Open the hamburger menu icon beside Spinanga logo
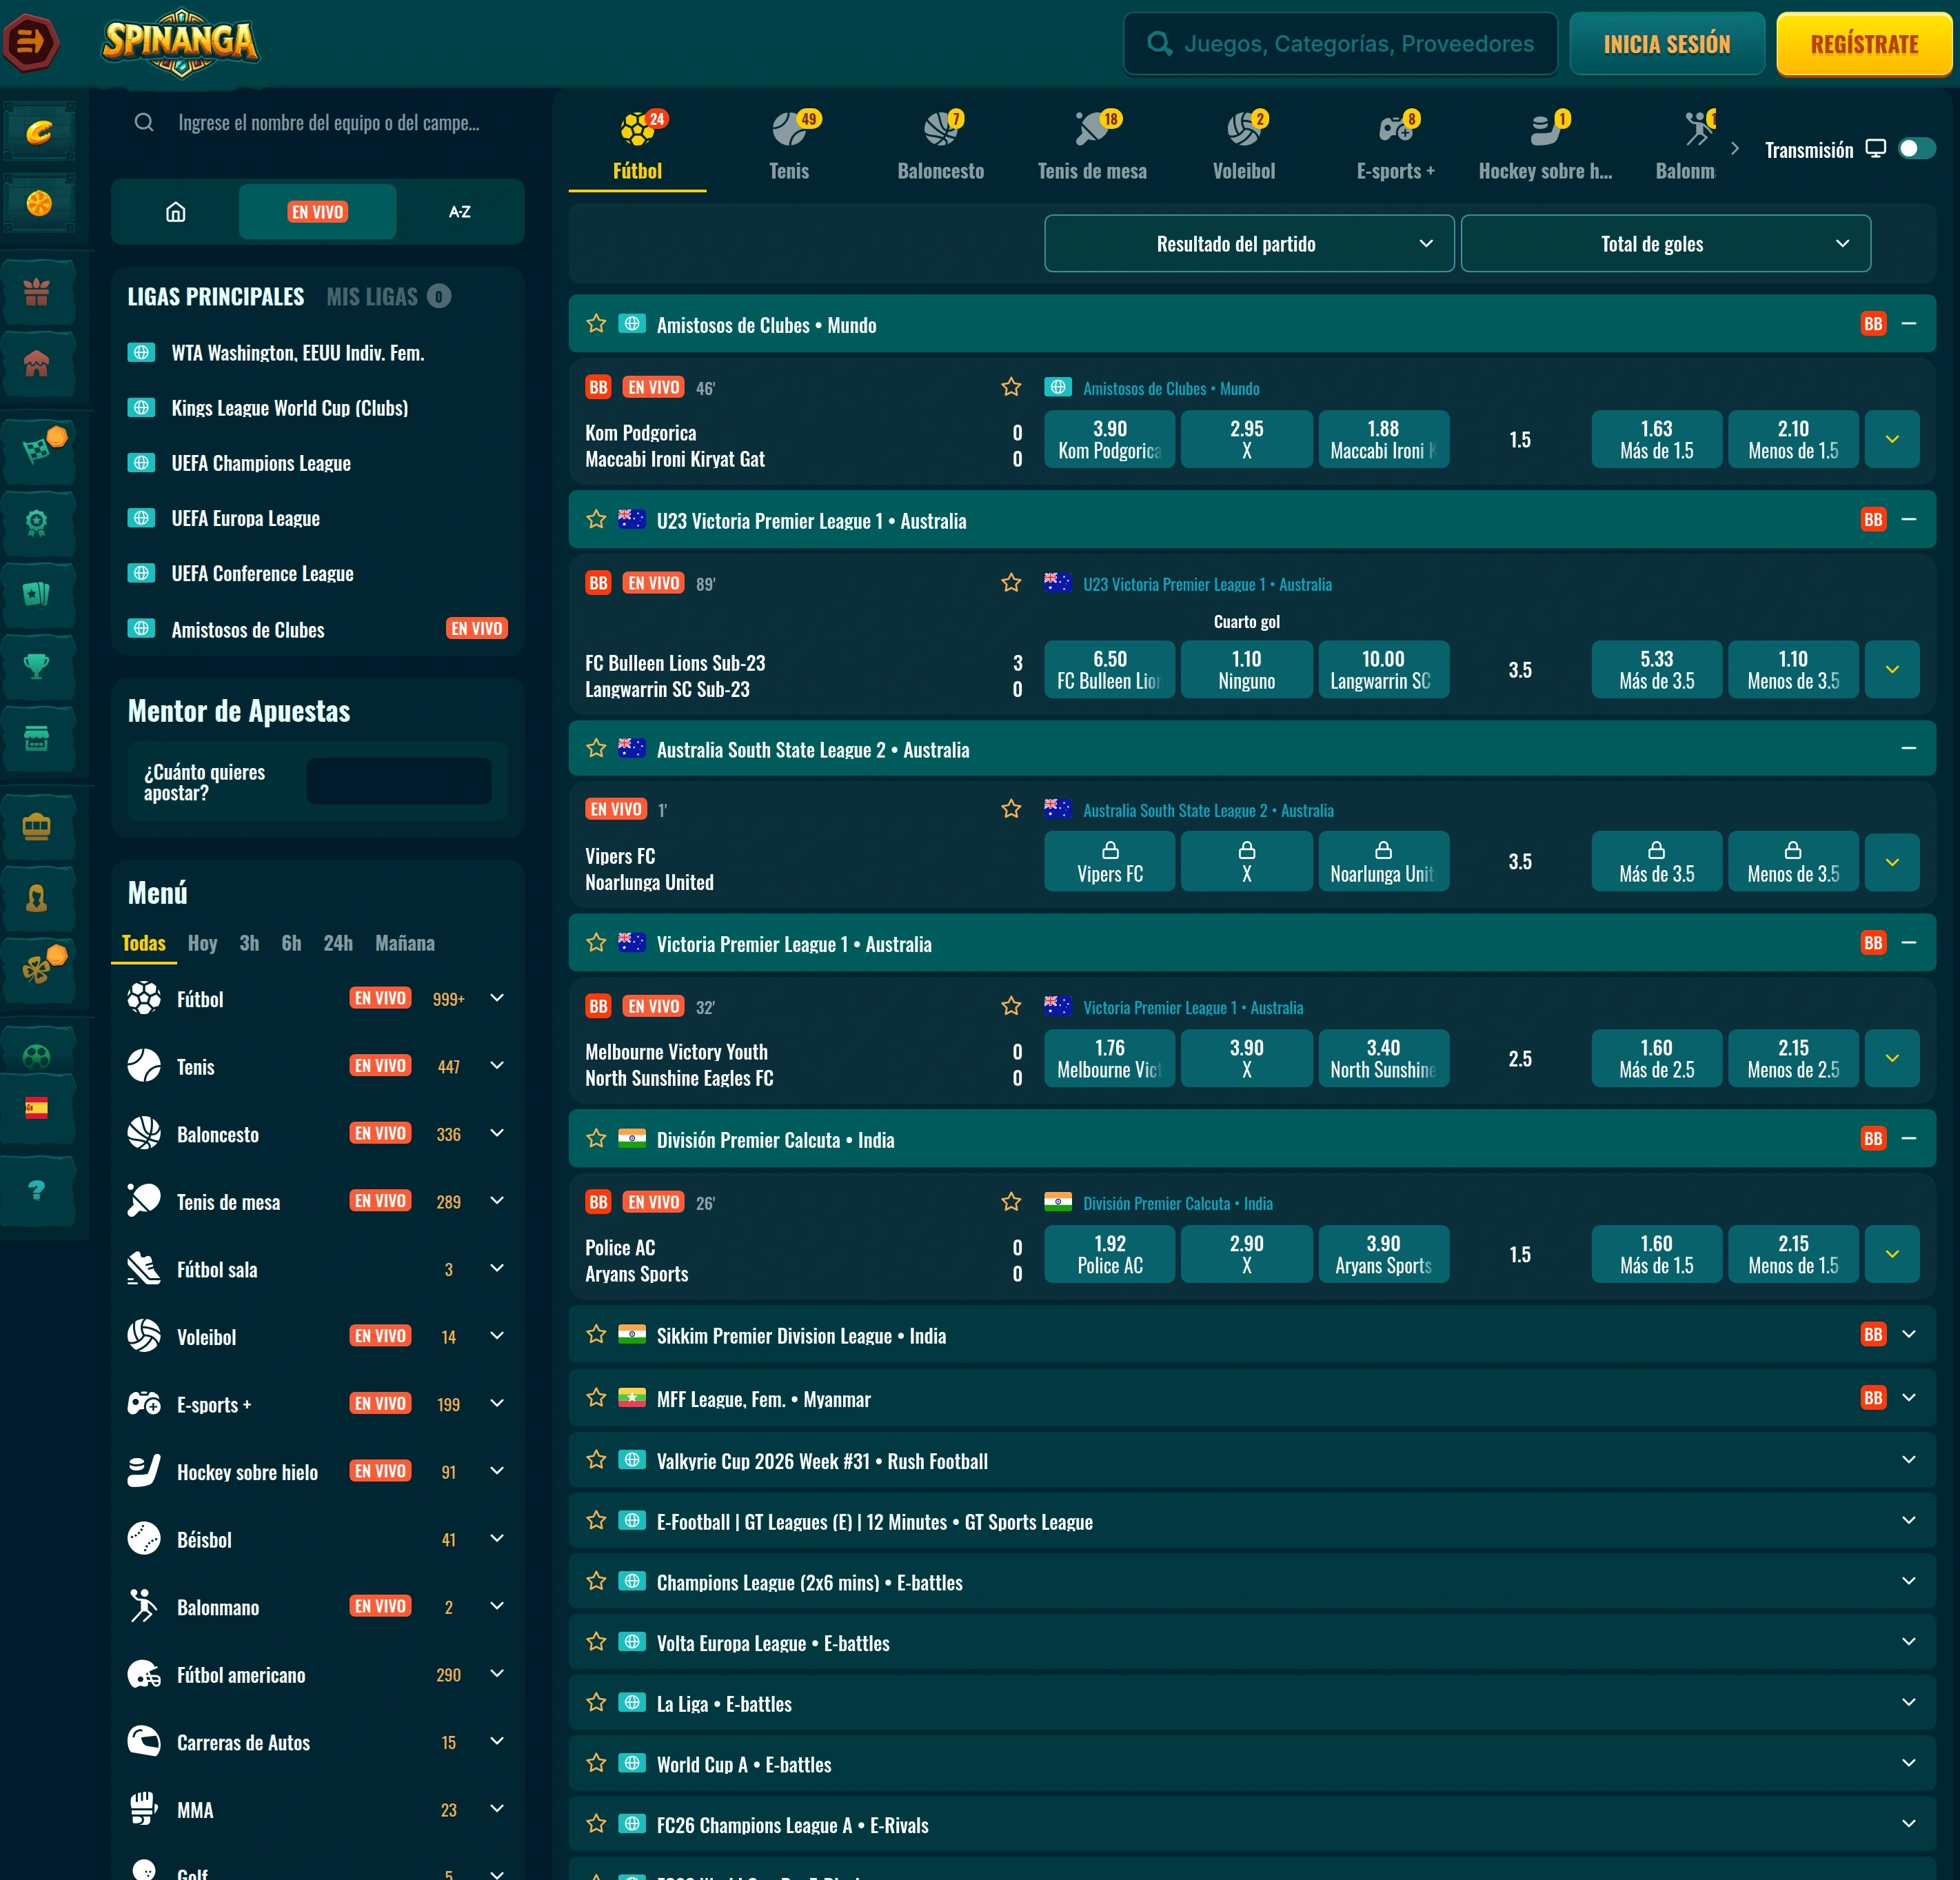Image resolution: width=1960 pixels, height=1880 pixels. (31, 43)
